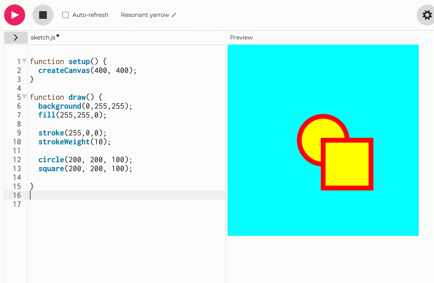Click the circle(200, 200, 100) line

tap(85, 160)
